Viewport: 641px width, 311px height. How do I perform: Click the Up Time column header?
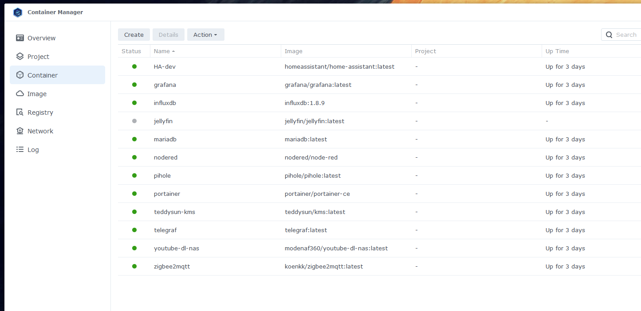(591, 51)
